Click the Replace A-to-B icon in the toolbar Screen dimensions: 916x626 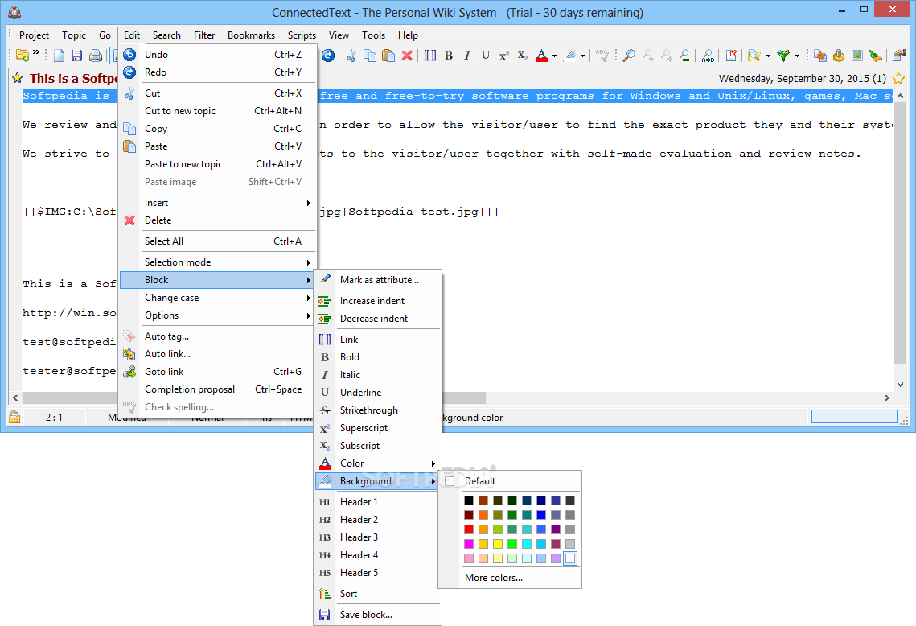(708, 56)
